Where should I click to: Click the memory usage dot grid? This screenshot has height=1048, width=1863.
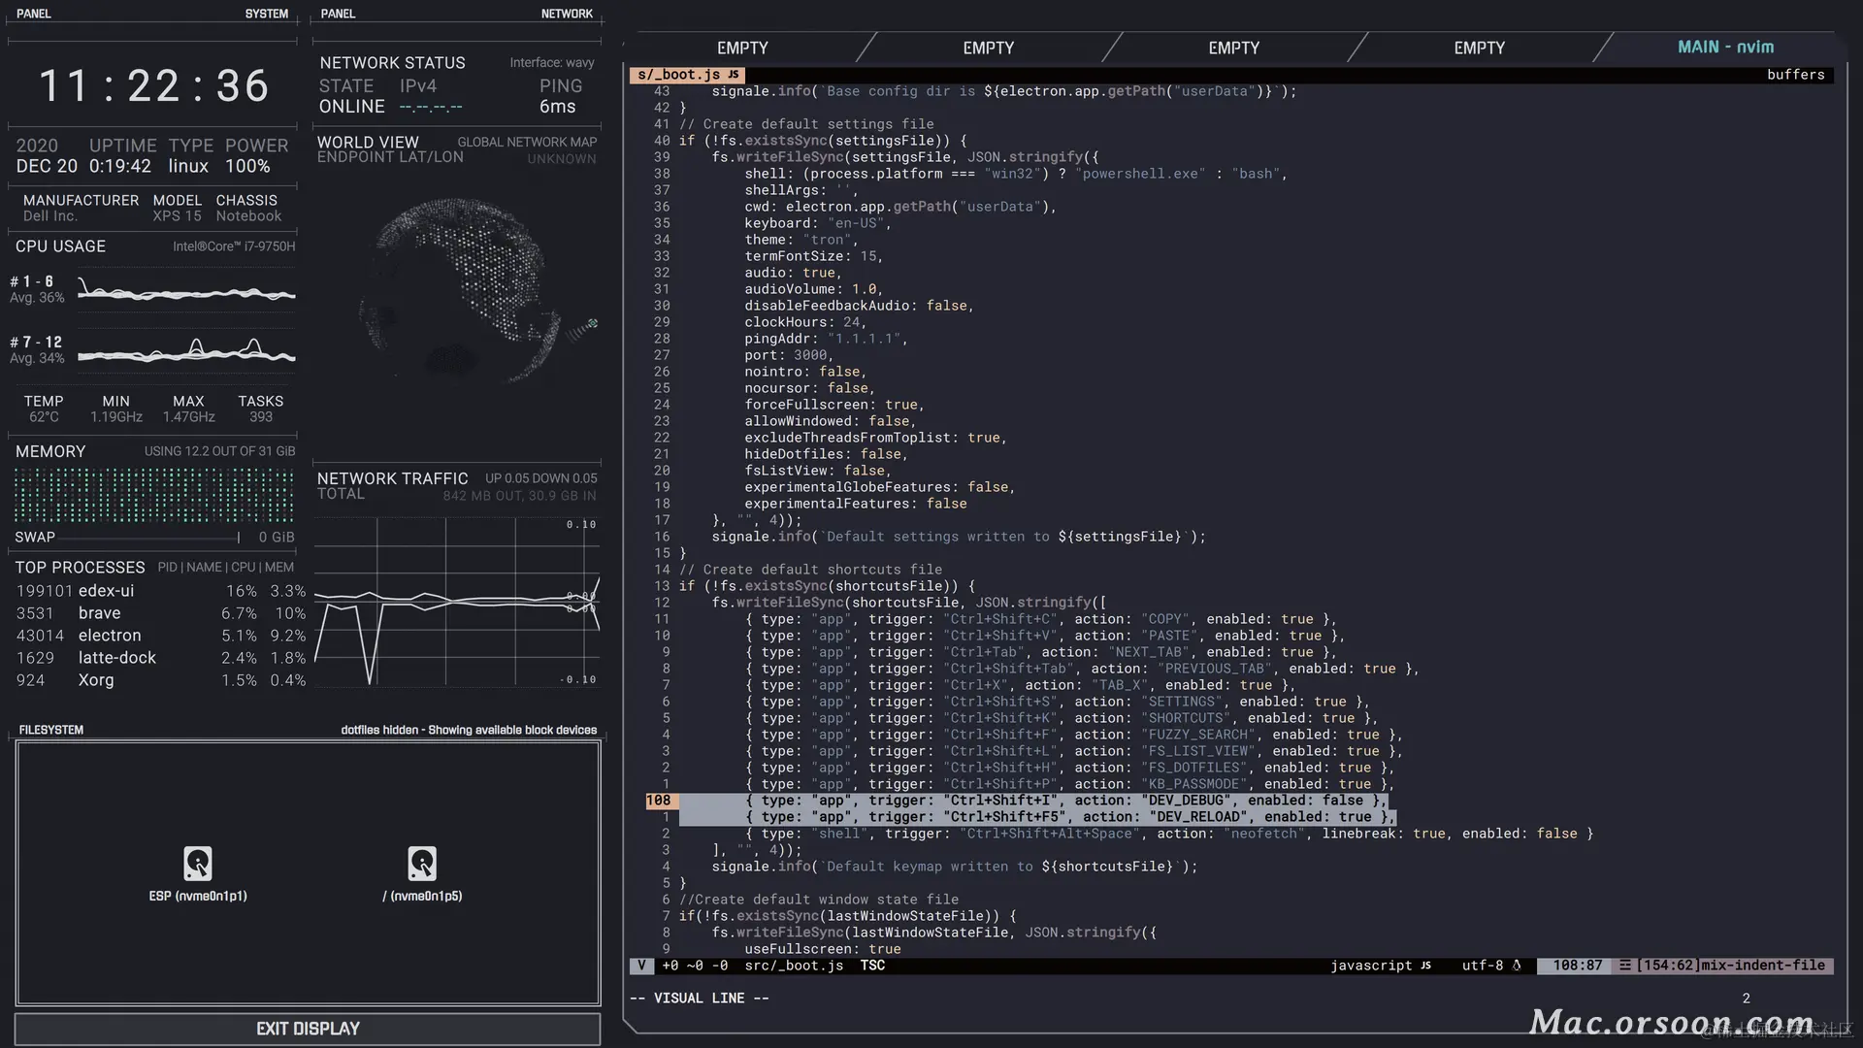point(153,495)
